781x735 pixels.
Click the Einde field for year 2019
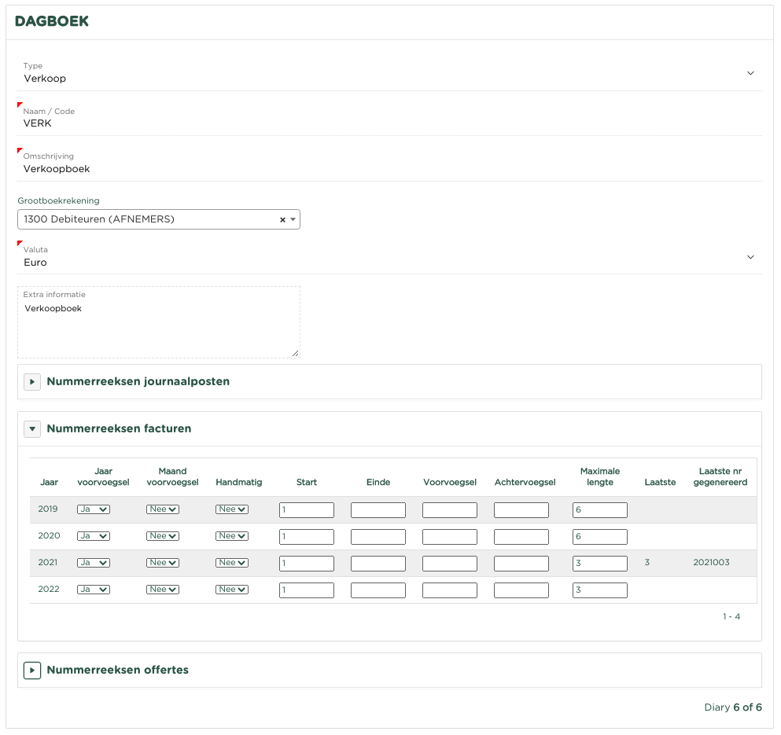(x=378, y=510)
